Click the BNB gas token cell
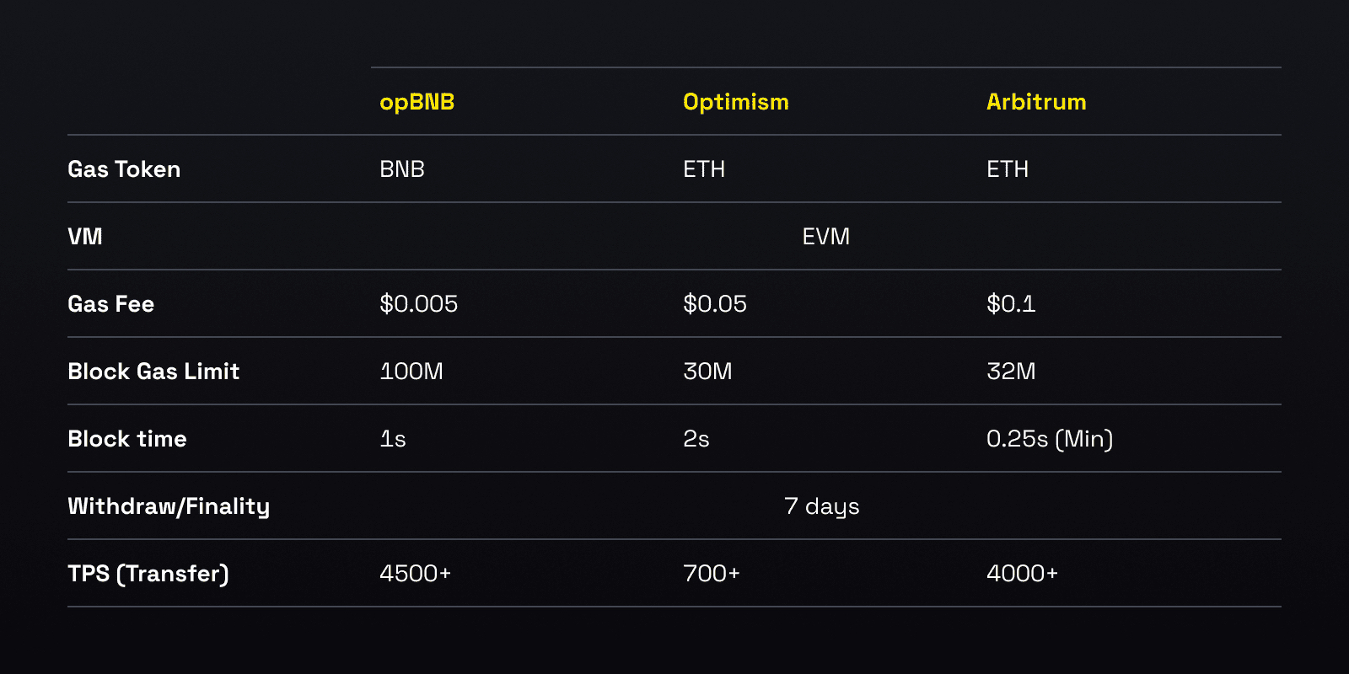The image size is (1349, 674). point(402,169)
